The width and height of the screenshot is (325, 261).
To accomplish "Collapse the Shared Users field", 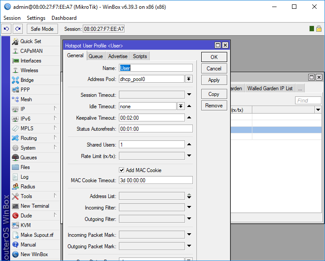I will click(189, 144).
